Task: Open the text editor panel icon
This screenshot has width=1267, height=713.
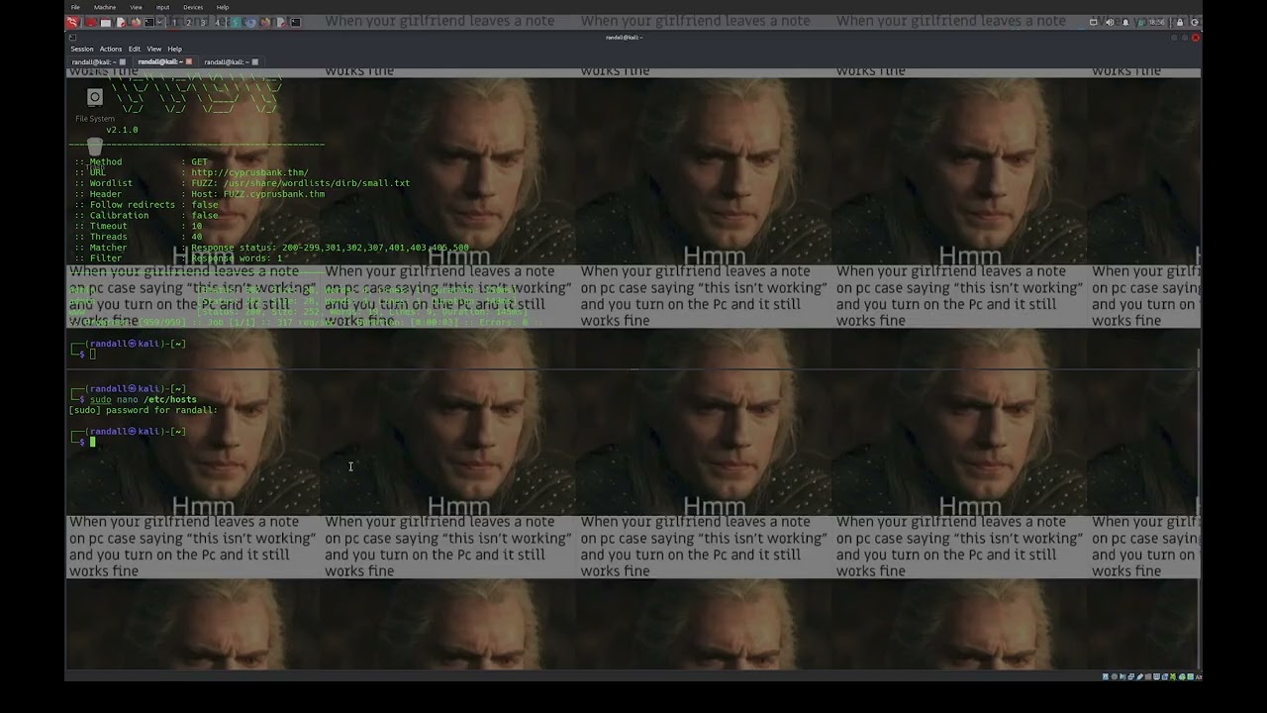Action: (121, 22)
